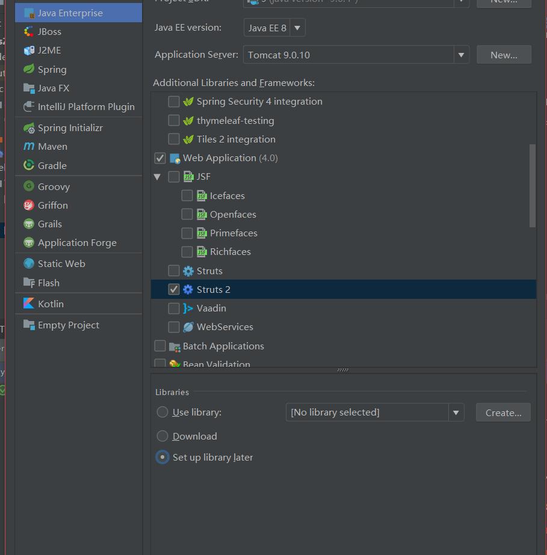Click the Application Forge icon
Screen dimensions: 547x555
(x=29, y=242)
